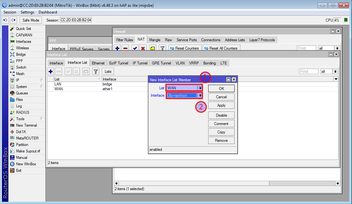Open Queues in sidebar
This screenshot has width=352, height=204.
tap(22, 93)
